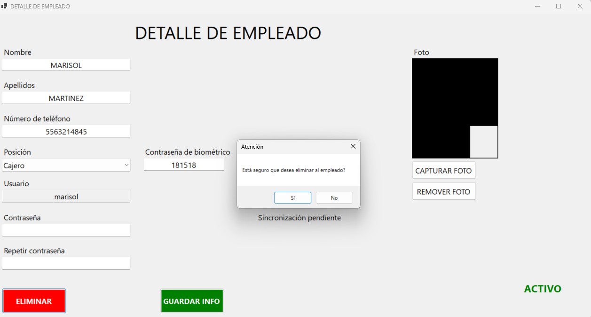Click into the Apellidos field with MARTINEZ
The image size is (591, 317).
tap(66, 98)
